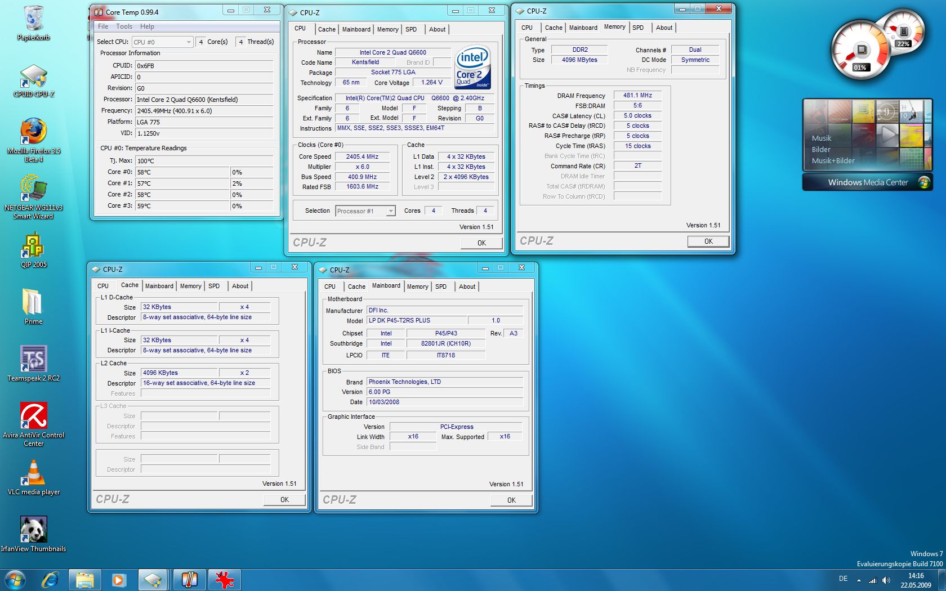Show hidden system tray icons arrow
Viewport: 946px width, 591px height.
point(859,580)
